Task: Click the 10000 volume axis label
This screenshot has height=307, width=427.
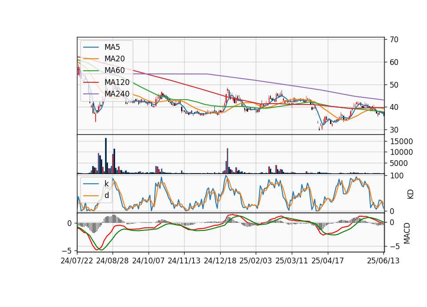Action: (401, 152)
